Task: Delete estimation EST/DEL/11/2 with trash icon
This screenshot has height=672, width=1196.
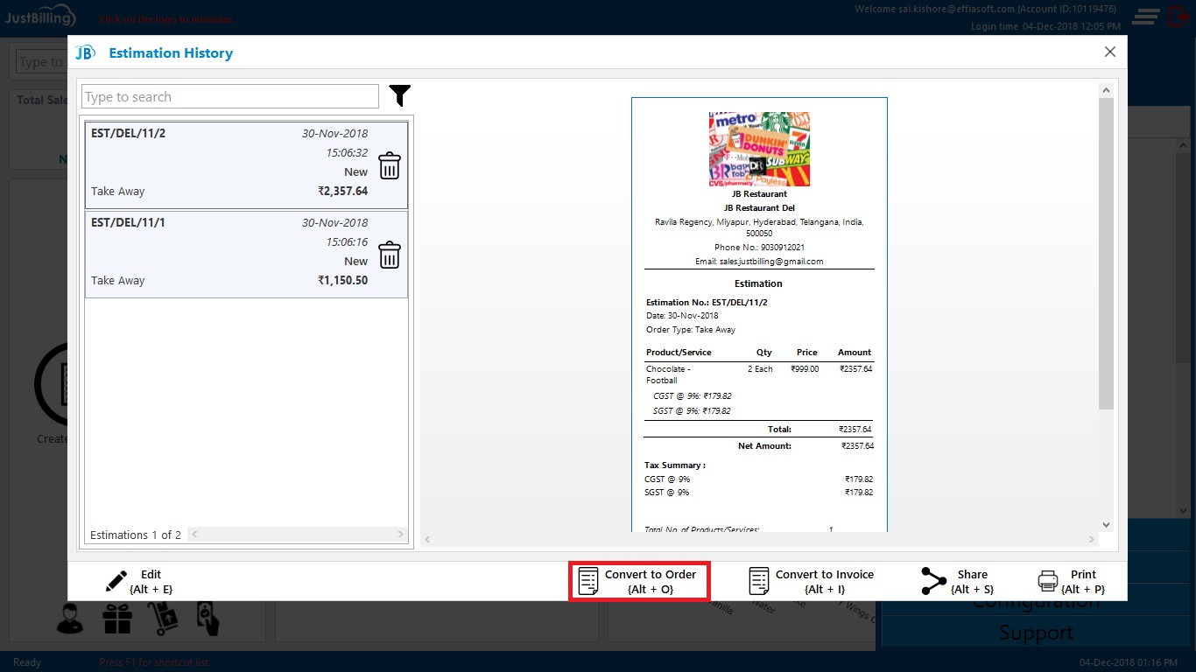Action: tap(390, 165)
